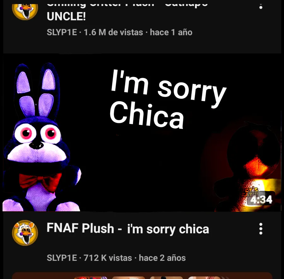Click the "UNCLE!" video title text
This screenshot has width=284, height=279.
[x=66, y=16]
